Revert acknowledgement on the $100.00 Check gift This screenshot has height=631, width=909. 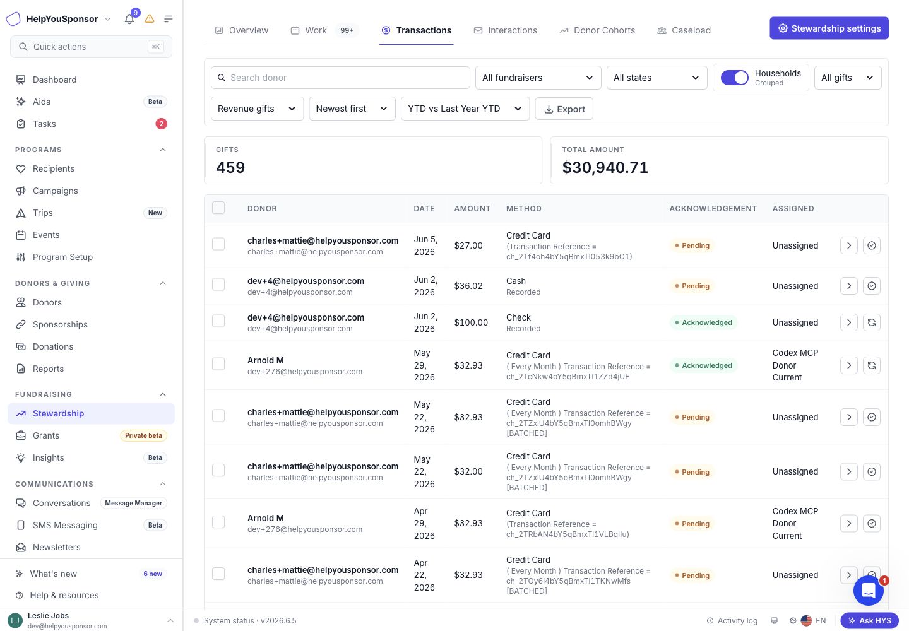point(872,322)
